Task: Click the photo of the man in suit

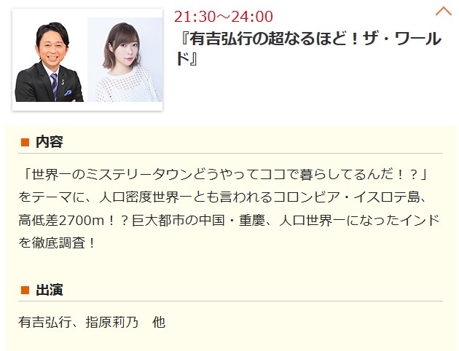Action: tap(50, 62)
